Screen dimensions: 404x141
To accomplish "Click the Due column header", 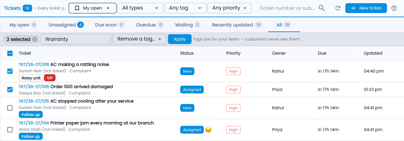I will 322,53.
